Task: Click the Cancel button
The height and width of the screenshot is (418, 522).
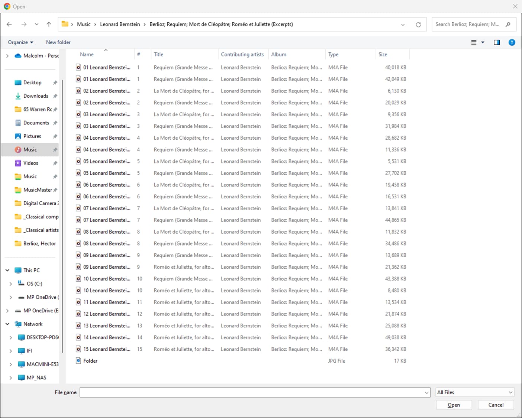Action: pos(496,405)
